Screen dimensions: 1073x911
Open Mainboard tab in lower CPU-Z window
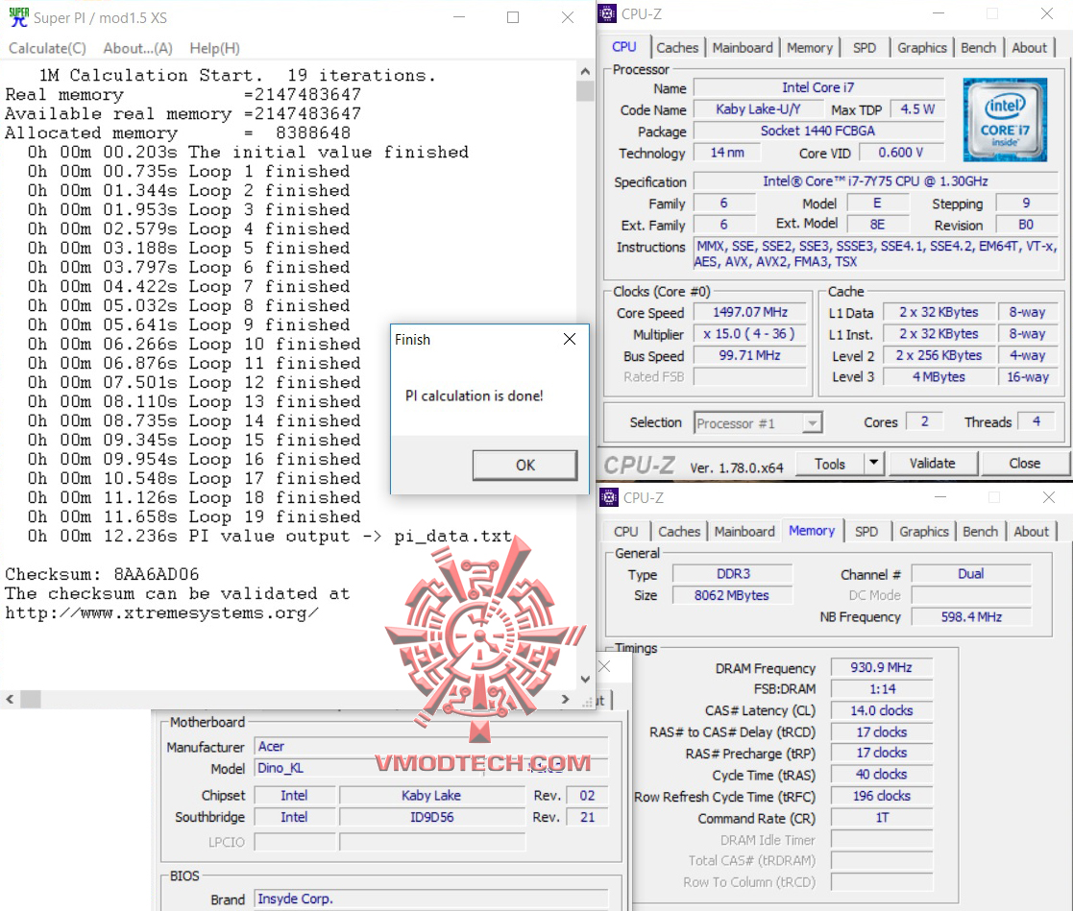pyautogui.click(x=744, y=532)
